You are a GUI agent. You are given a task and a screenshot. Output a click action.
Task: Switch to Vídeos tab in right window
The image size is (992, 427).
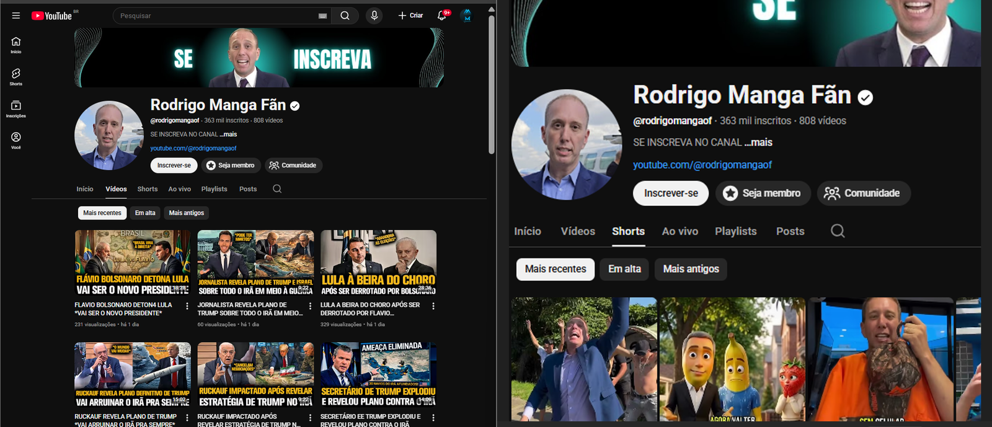(x=578, y=231)
